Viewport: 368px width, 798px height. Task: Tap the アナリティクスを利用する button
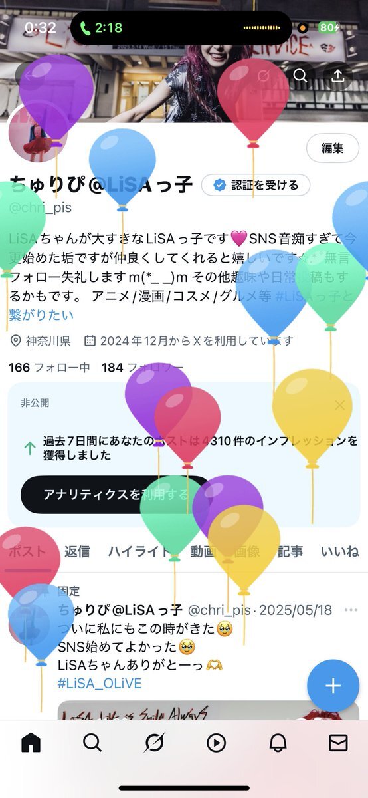[x=116, y=494]
